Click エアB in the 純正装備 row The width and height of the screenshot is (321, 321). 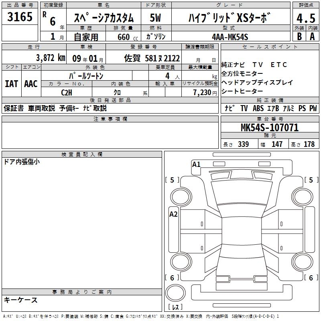point(273,108)
